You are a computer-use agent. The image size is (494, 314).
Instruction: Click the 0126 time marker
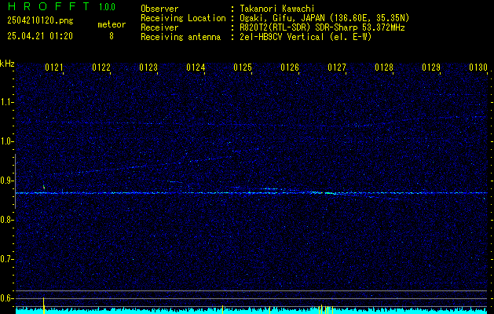click(x=290, y=68)
